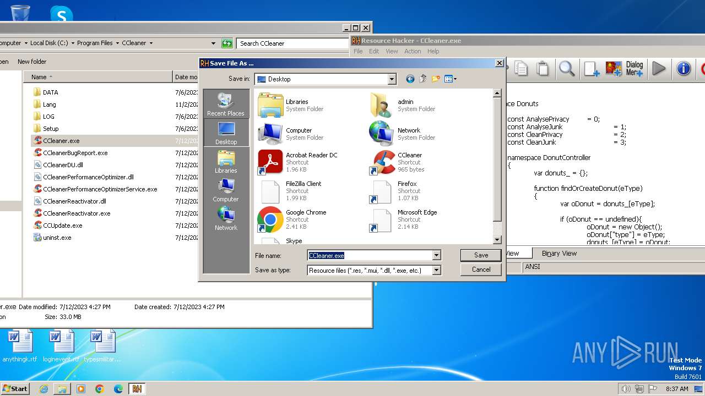Open the Help menu in Resource Hacker

[x=433, y=51]
